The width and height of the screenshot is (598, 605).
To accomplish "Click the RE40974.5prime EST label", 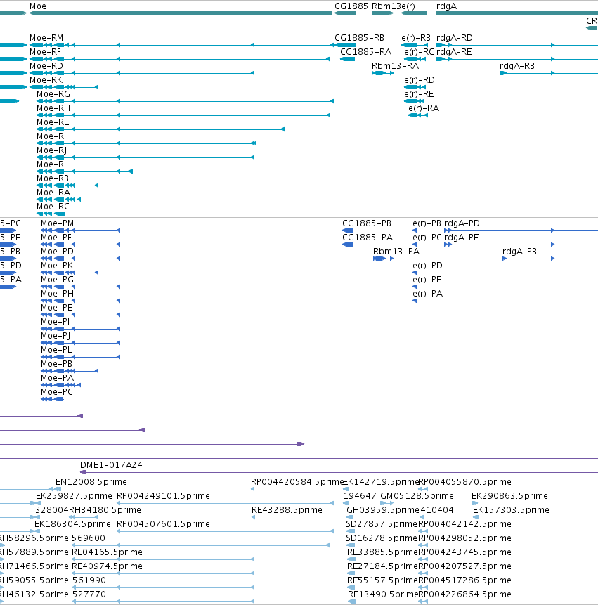I will (107, 566).
